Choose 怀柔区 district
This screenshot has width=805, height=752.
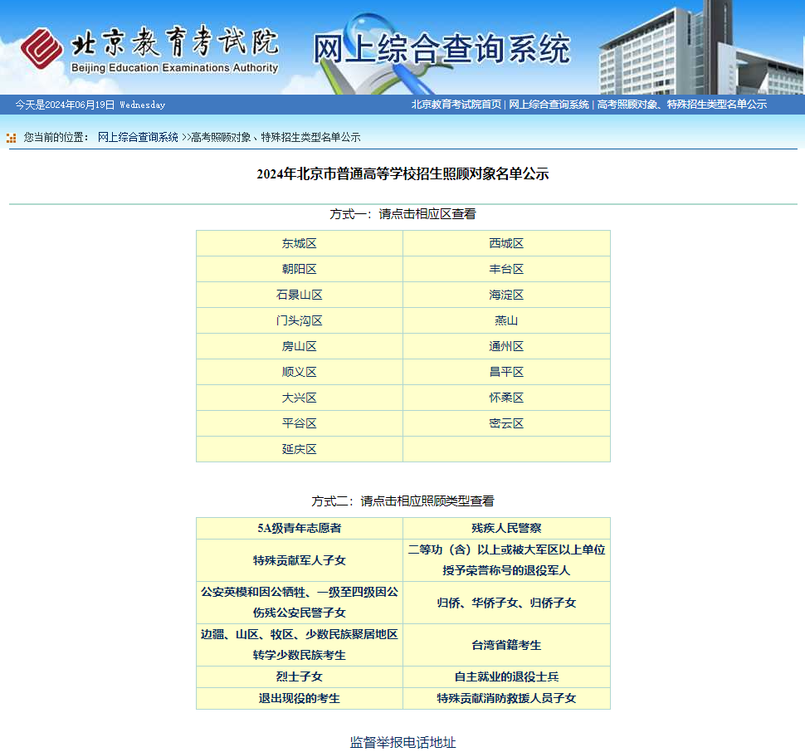(x=506, y=398)
